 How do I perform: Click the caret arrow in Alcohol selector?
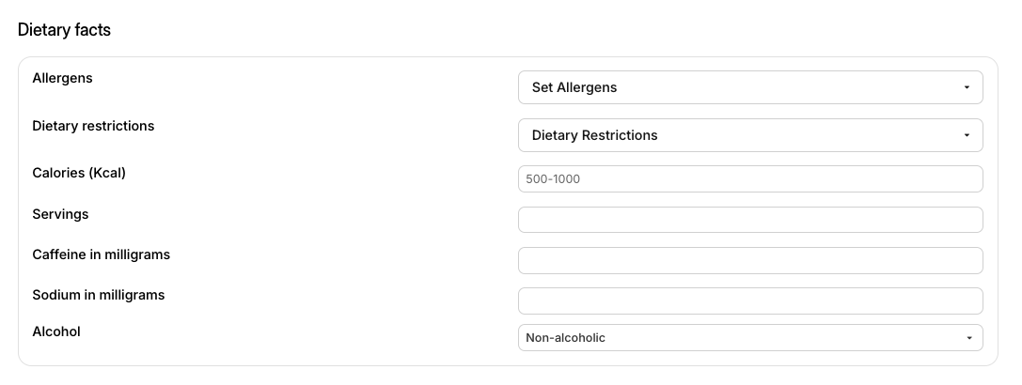coord(969,338)
